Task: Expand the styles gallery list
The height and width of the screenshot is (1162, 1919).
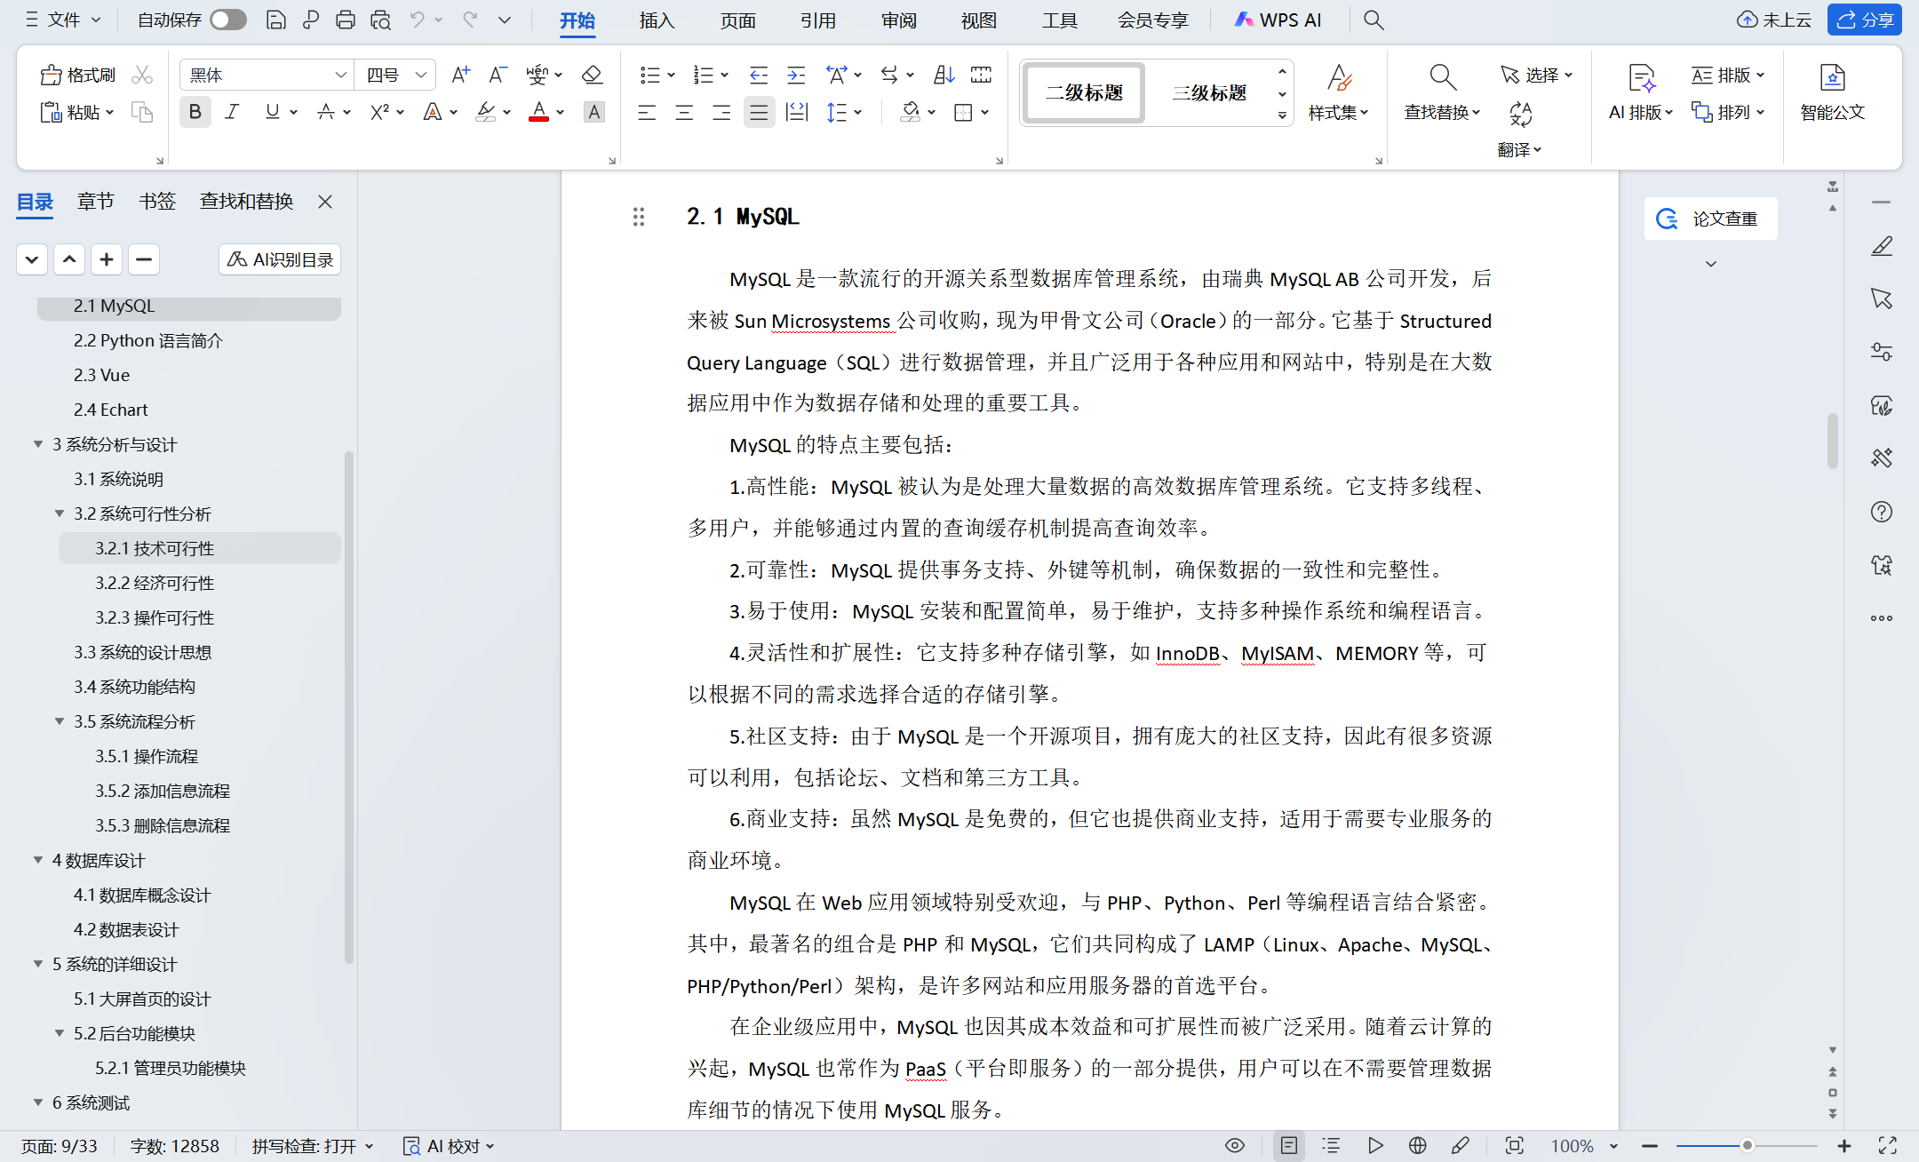Action: (1282, 115)
